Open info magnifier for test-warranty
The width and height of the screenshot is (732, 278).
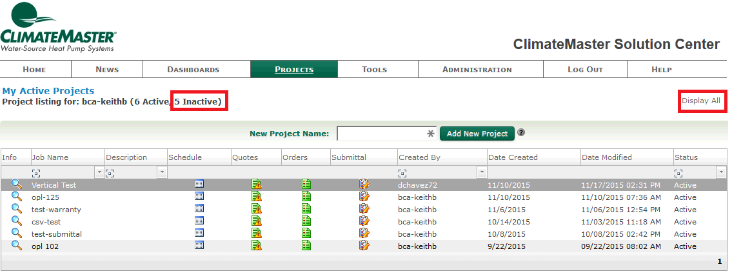point(16,208)
